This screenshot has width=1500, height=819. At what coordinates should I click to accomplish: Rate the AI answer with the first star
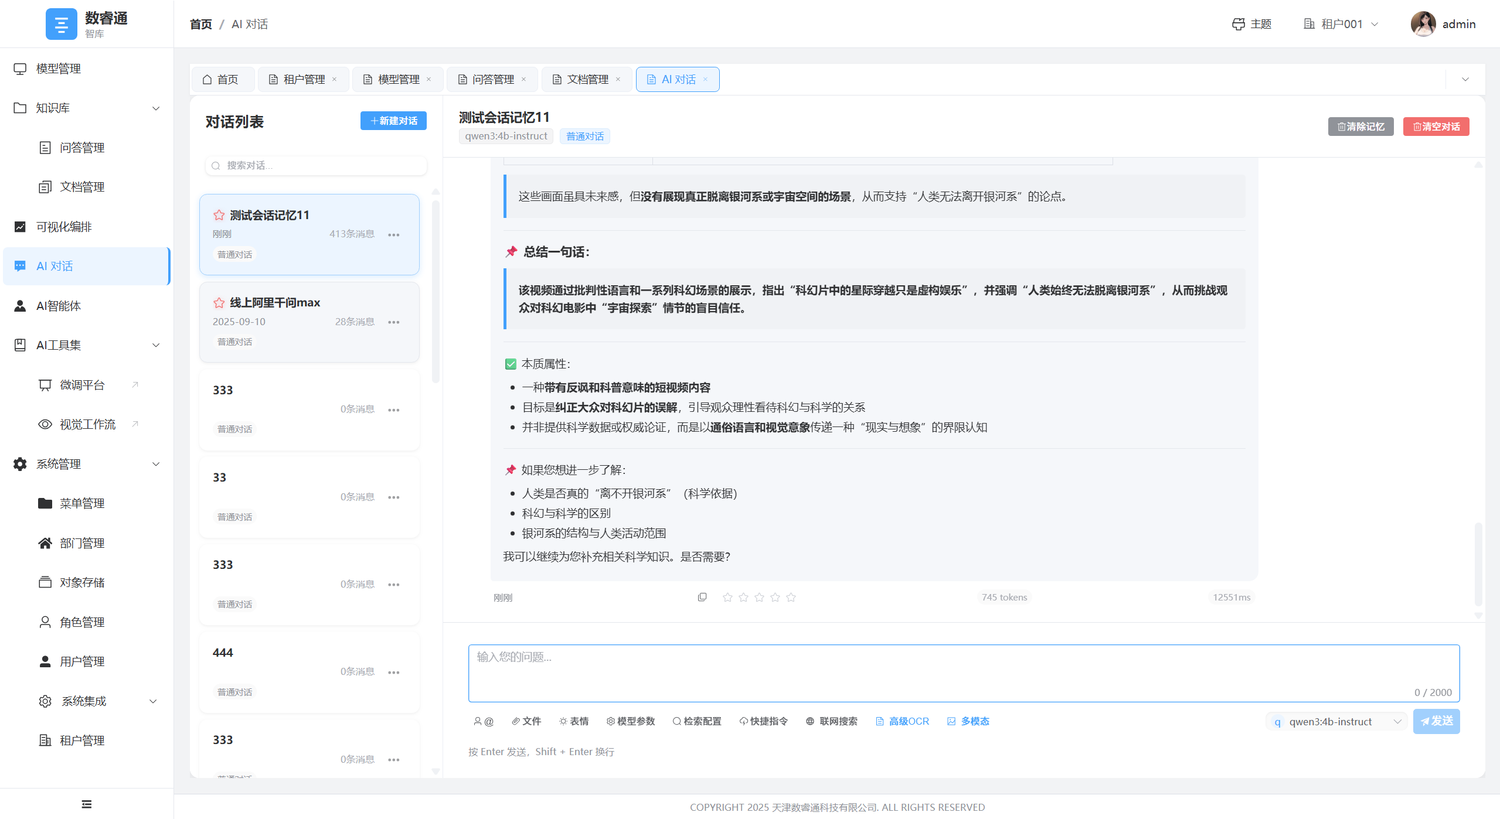(727, 597)
